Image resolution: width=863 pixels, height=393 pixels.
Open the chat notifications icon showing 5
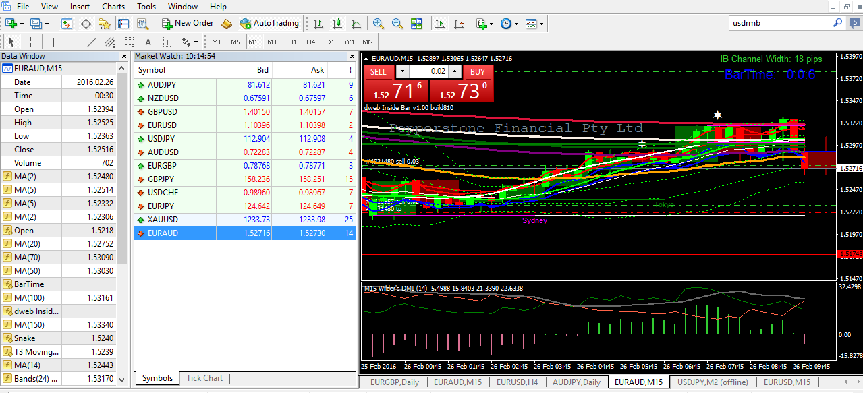point(854,23)
